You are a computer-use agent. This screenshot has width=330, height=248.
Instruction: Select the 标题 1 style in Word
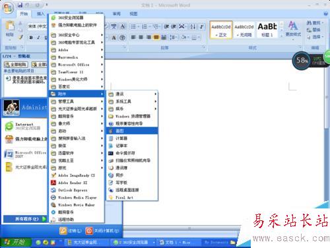267,30
